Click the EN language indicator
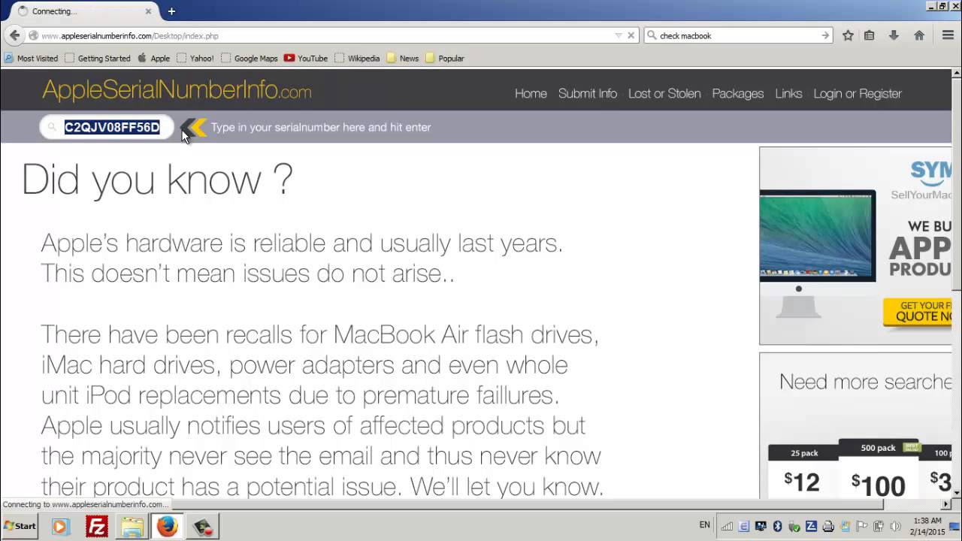Viewport: 962px width, 541px height. pos(704,525)
